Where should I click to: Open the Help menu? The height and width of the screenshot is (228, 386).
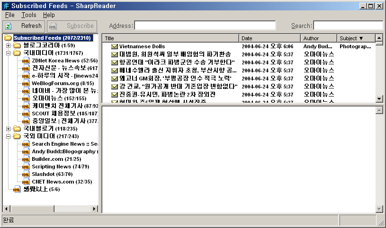(x=49, y=15)
